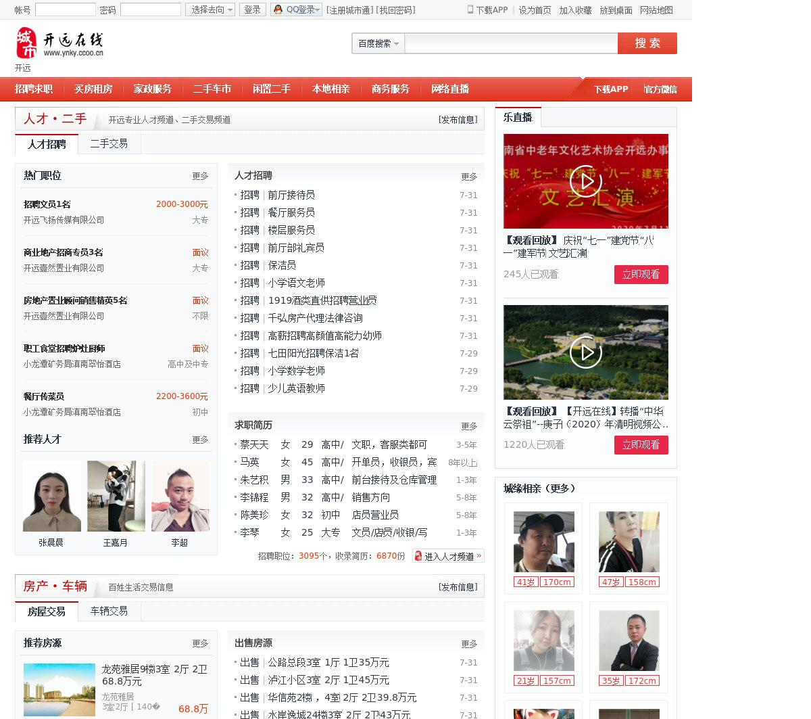Open 商务服务 in the navigation bar
This screenshot has width=811, height=719.
(391, 89)
